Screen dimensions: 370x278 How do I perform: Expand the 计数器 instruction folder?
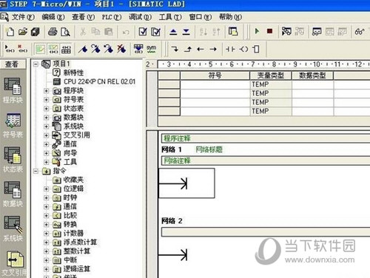(46, 234)
